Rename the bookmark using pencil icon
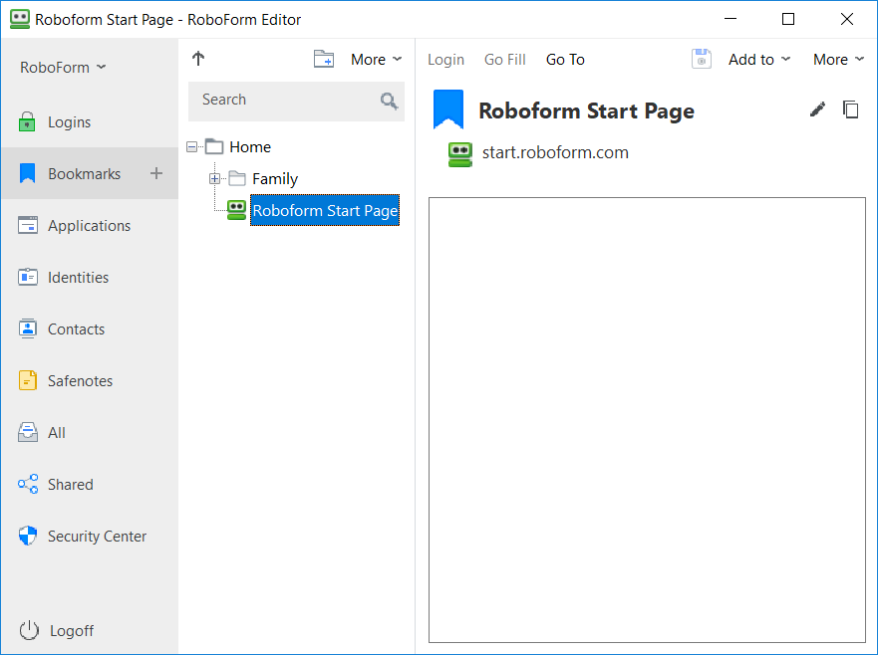 817,109
